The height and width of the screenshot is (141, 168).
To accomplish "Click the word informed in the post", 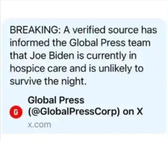I will pyautogui.click(x=30, y=43).
